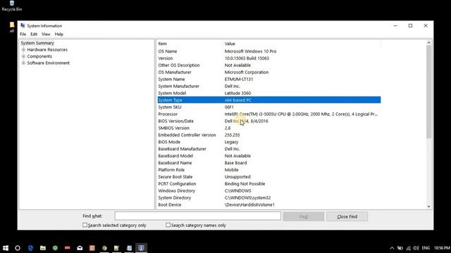Select the Platform Role row

269,170
